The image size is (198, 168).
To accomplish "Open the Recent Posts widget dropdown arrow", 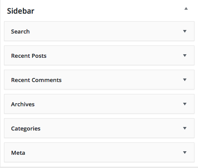I will 185,56.
